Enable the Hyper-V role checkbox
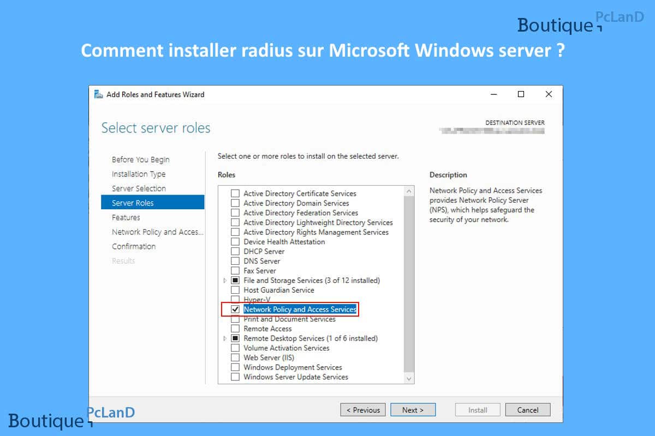Viewport: 655px width, 436px height. tap(235, 300)
